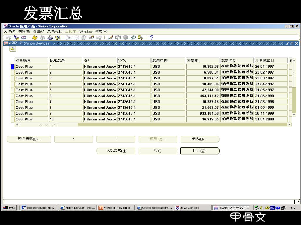Click the Next Step toolbar icon
The width and height of the screenshot is (301, 225).
42,37
